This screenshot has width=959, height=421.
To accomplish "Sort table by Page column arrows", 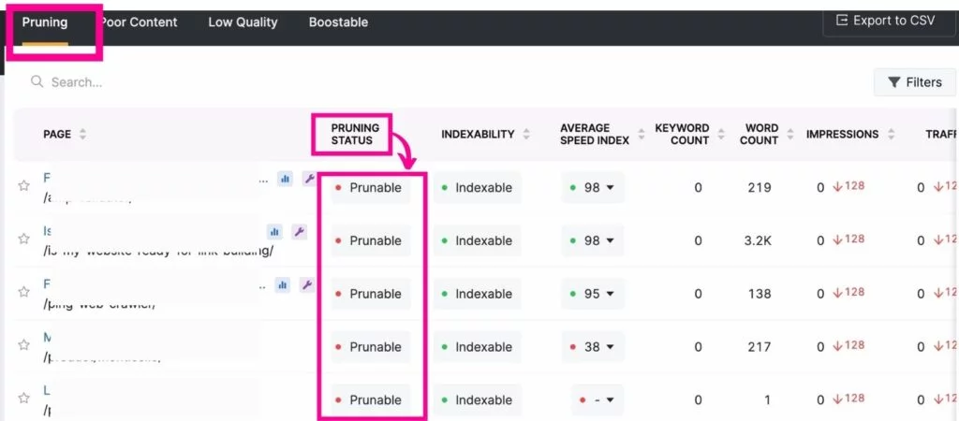I will tap(82, 135).
